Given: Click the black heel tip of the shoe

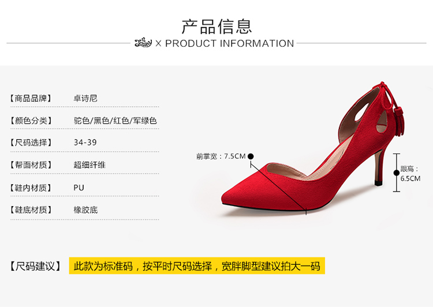Looking at the screenshot, I should (x=378, y=183).
